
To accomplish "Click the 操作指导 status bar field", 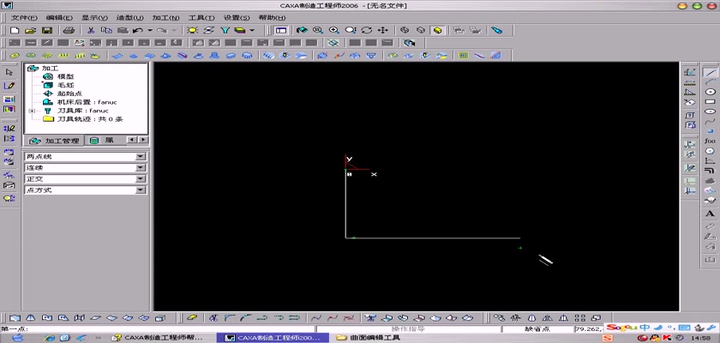I will click(408, 328).
